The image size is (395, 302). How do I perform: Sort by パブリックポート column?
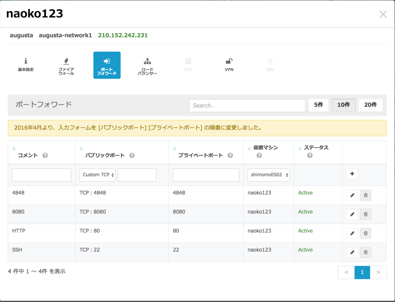[x=81, y=148]
